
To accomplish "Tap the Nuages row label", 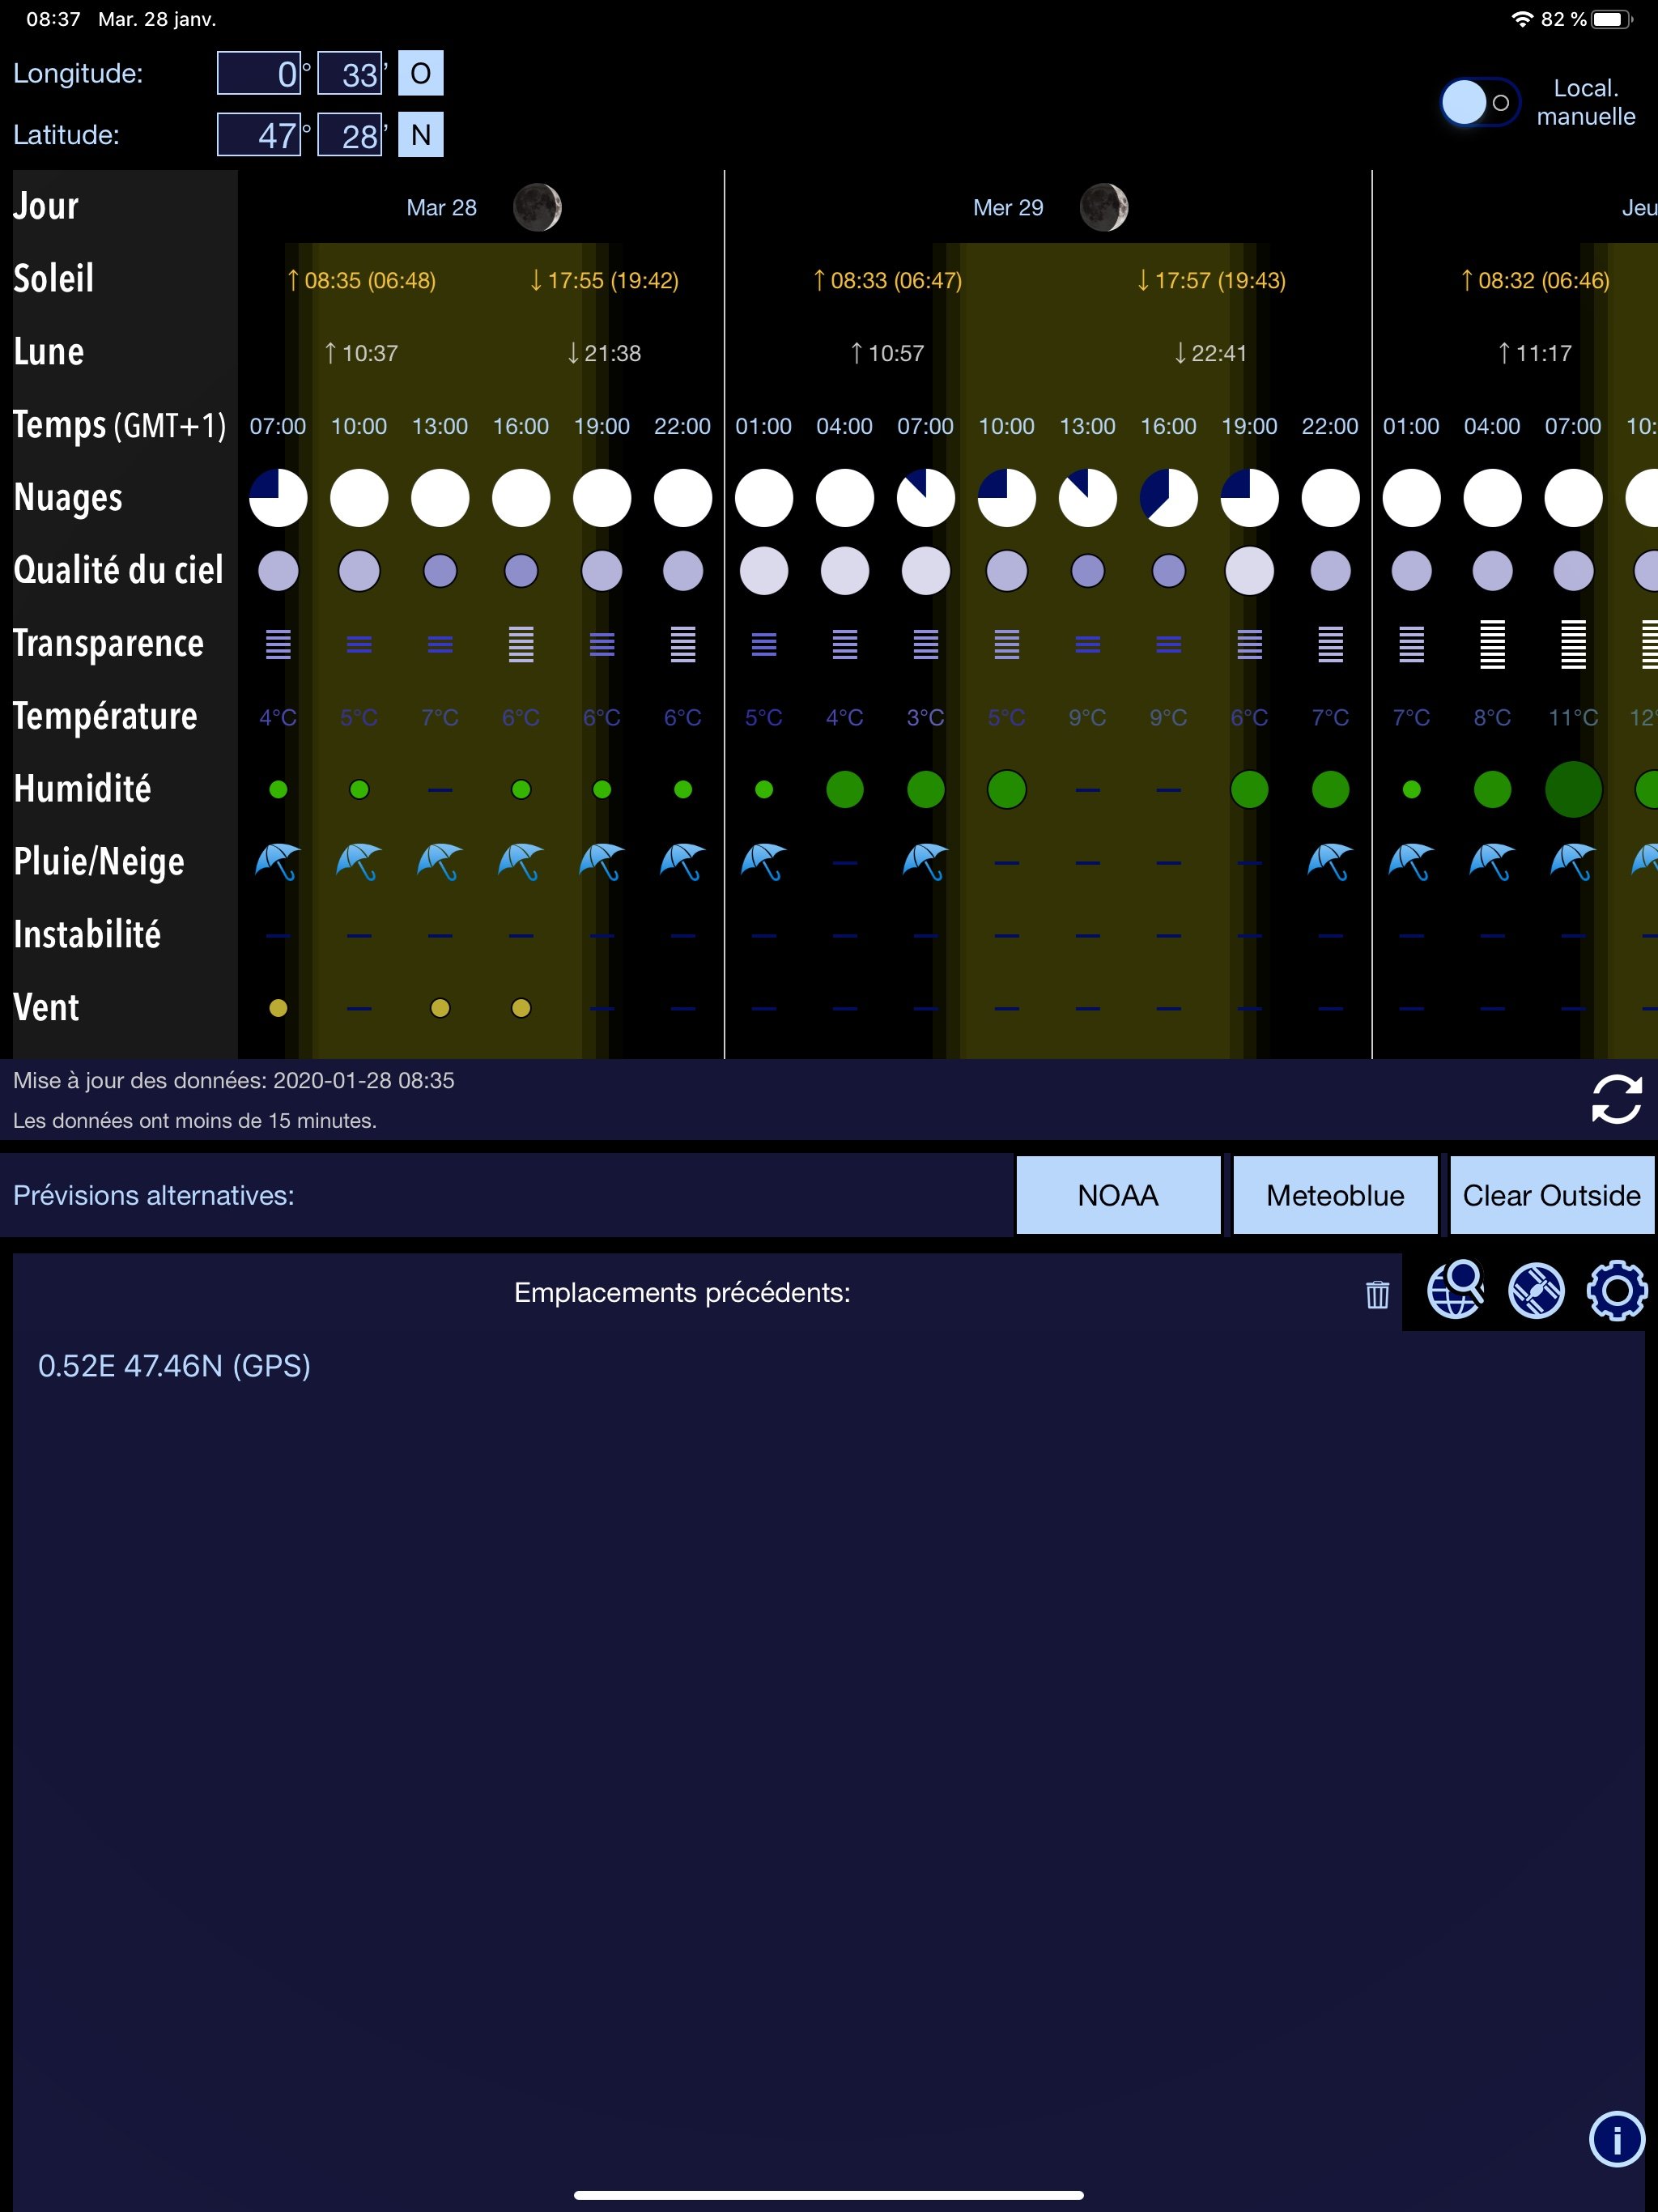I will 68,497.
